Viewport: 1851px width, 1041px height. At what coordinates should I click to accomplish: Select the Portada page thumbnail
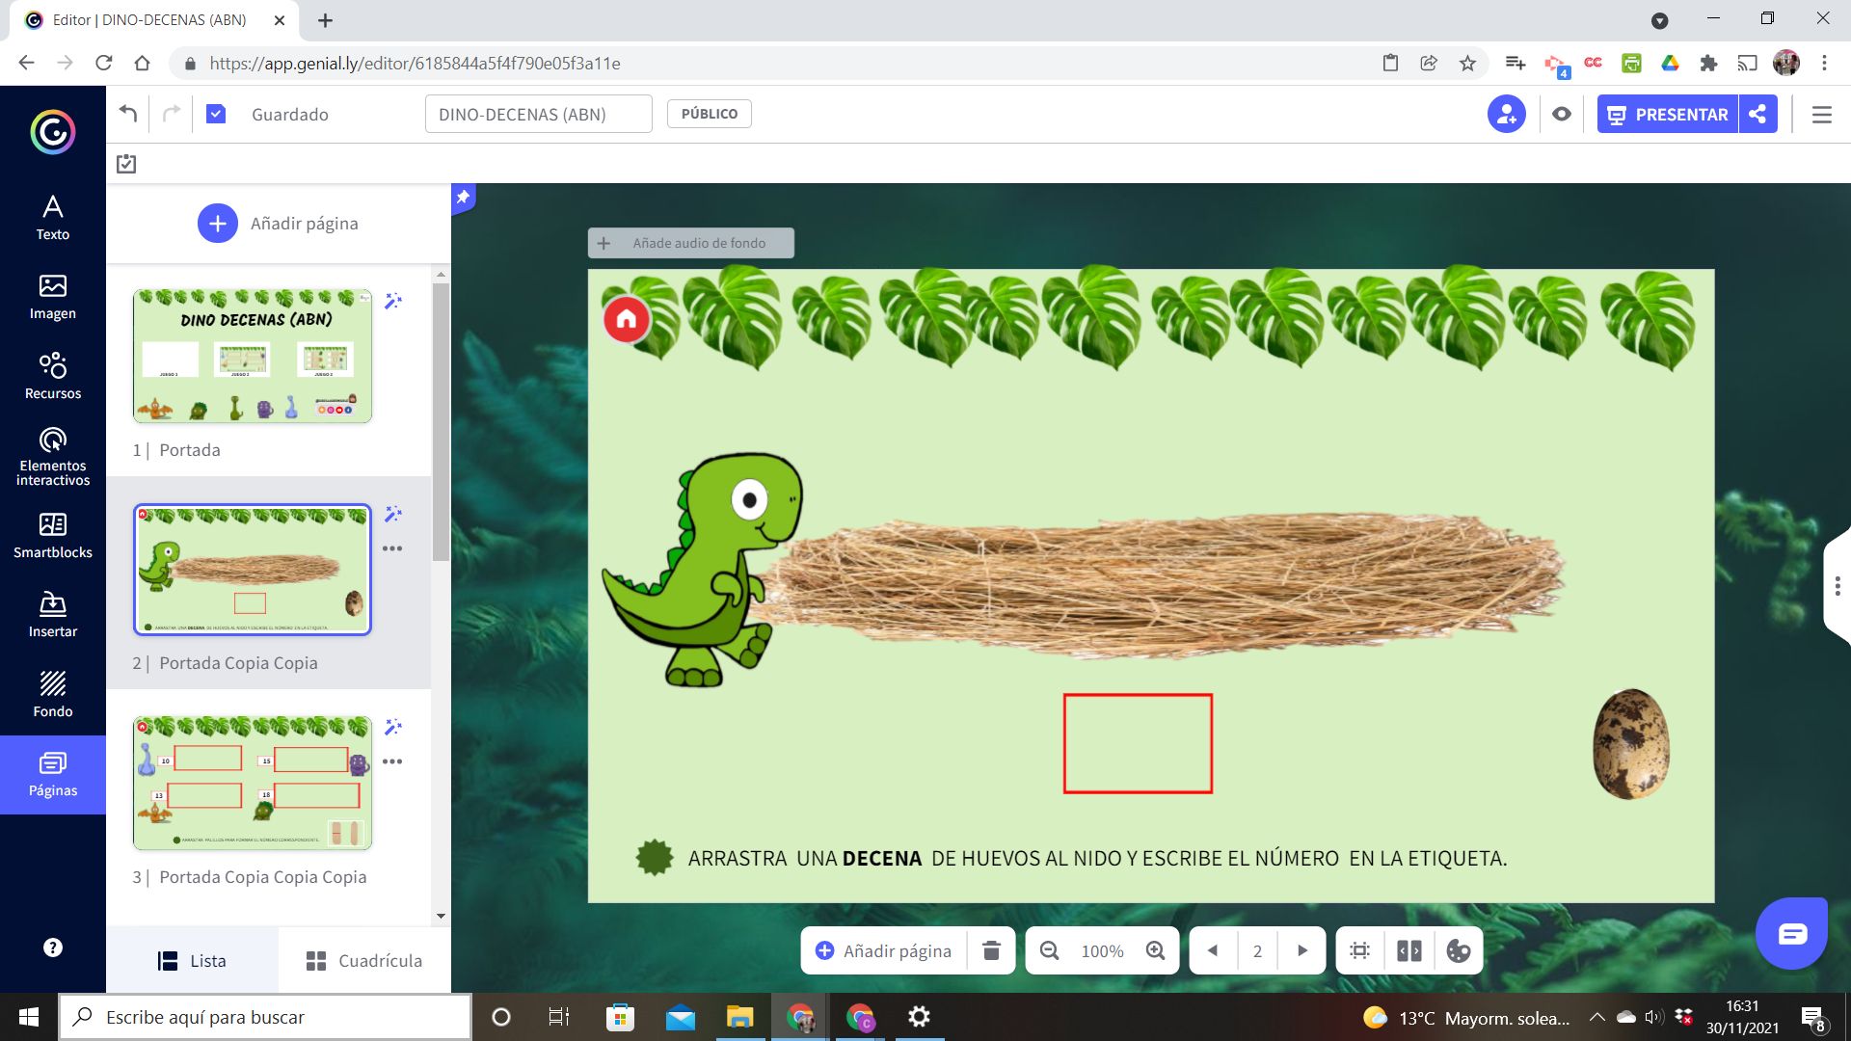(253, 356)
